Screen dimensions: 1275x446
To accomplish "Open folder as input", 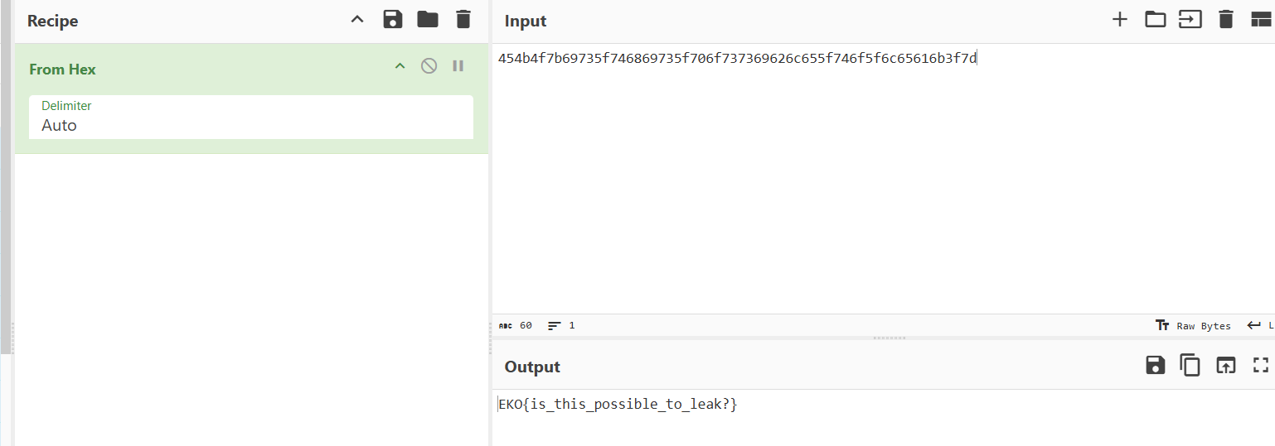I will click(x=1155, y=20).
